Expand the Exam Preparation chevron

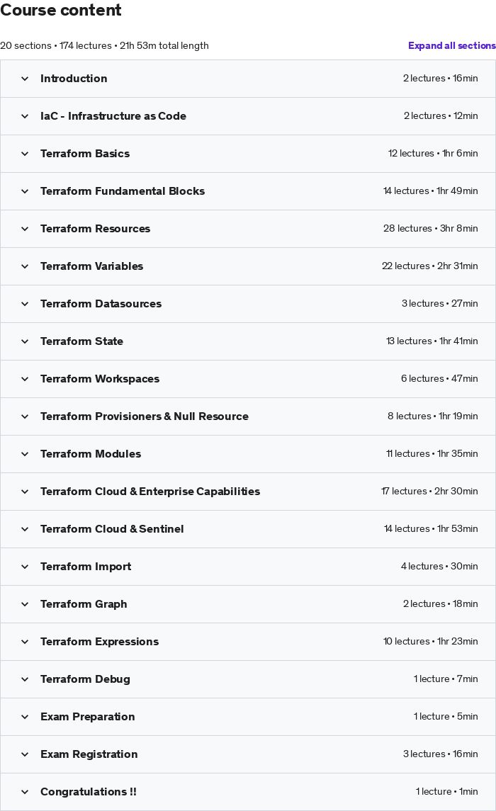25,717
